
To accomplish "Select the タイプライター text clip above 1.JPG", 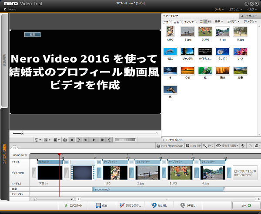I will pyautogui.click(x=115, y=162).
